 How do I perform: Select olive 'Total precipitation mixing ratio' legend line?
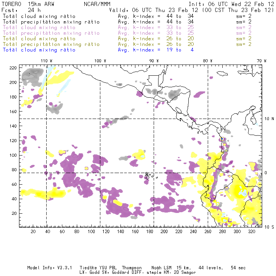(51, 44)
